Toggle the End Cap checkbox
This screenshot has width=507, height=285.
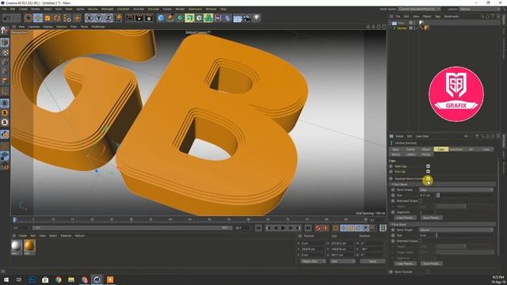(x=428, y=172)
